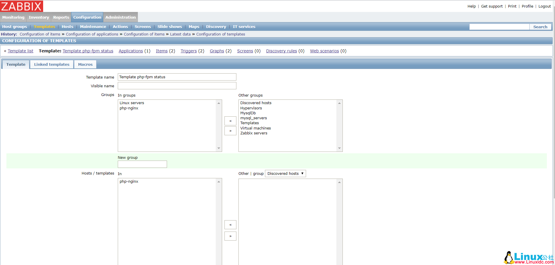Move selection left with the « arrow button
555x265 pixels.
[230, 121]
